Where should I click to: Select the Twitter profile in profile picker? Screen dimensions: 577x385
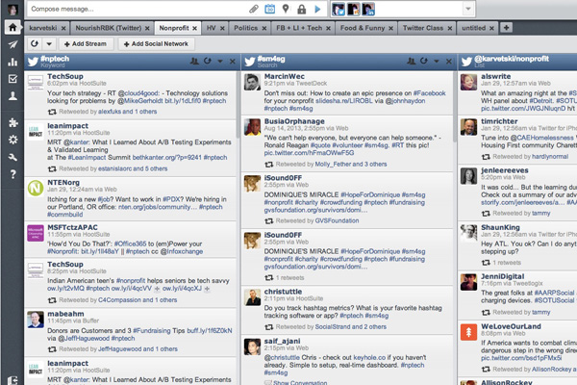tap(339, 9)
